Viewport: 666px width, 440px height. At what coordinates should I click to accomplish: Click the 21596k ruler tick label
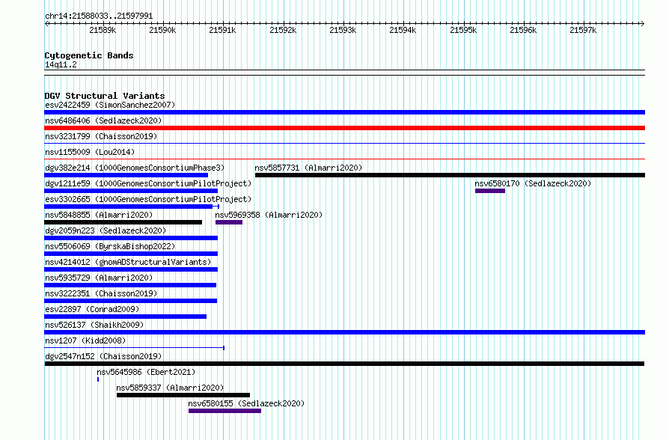click(523, 30)
